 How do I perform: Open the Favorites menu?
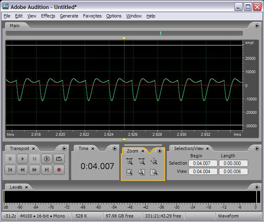point(92,16)
